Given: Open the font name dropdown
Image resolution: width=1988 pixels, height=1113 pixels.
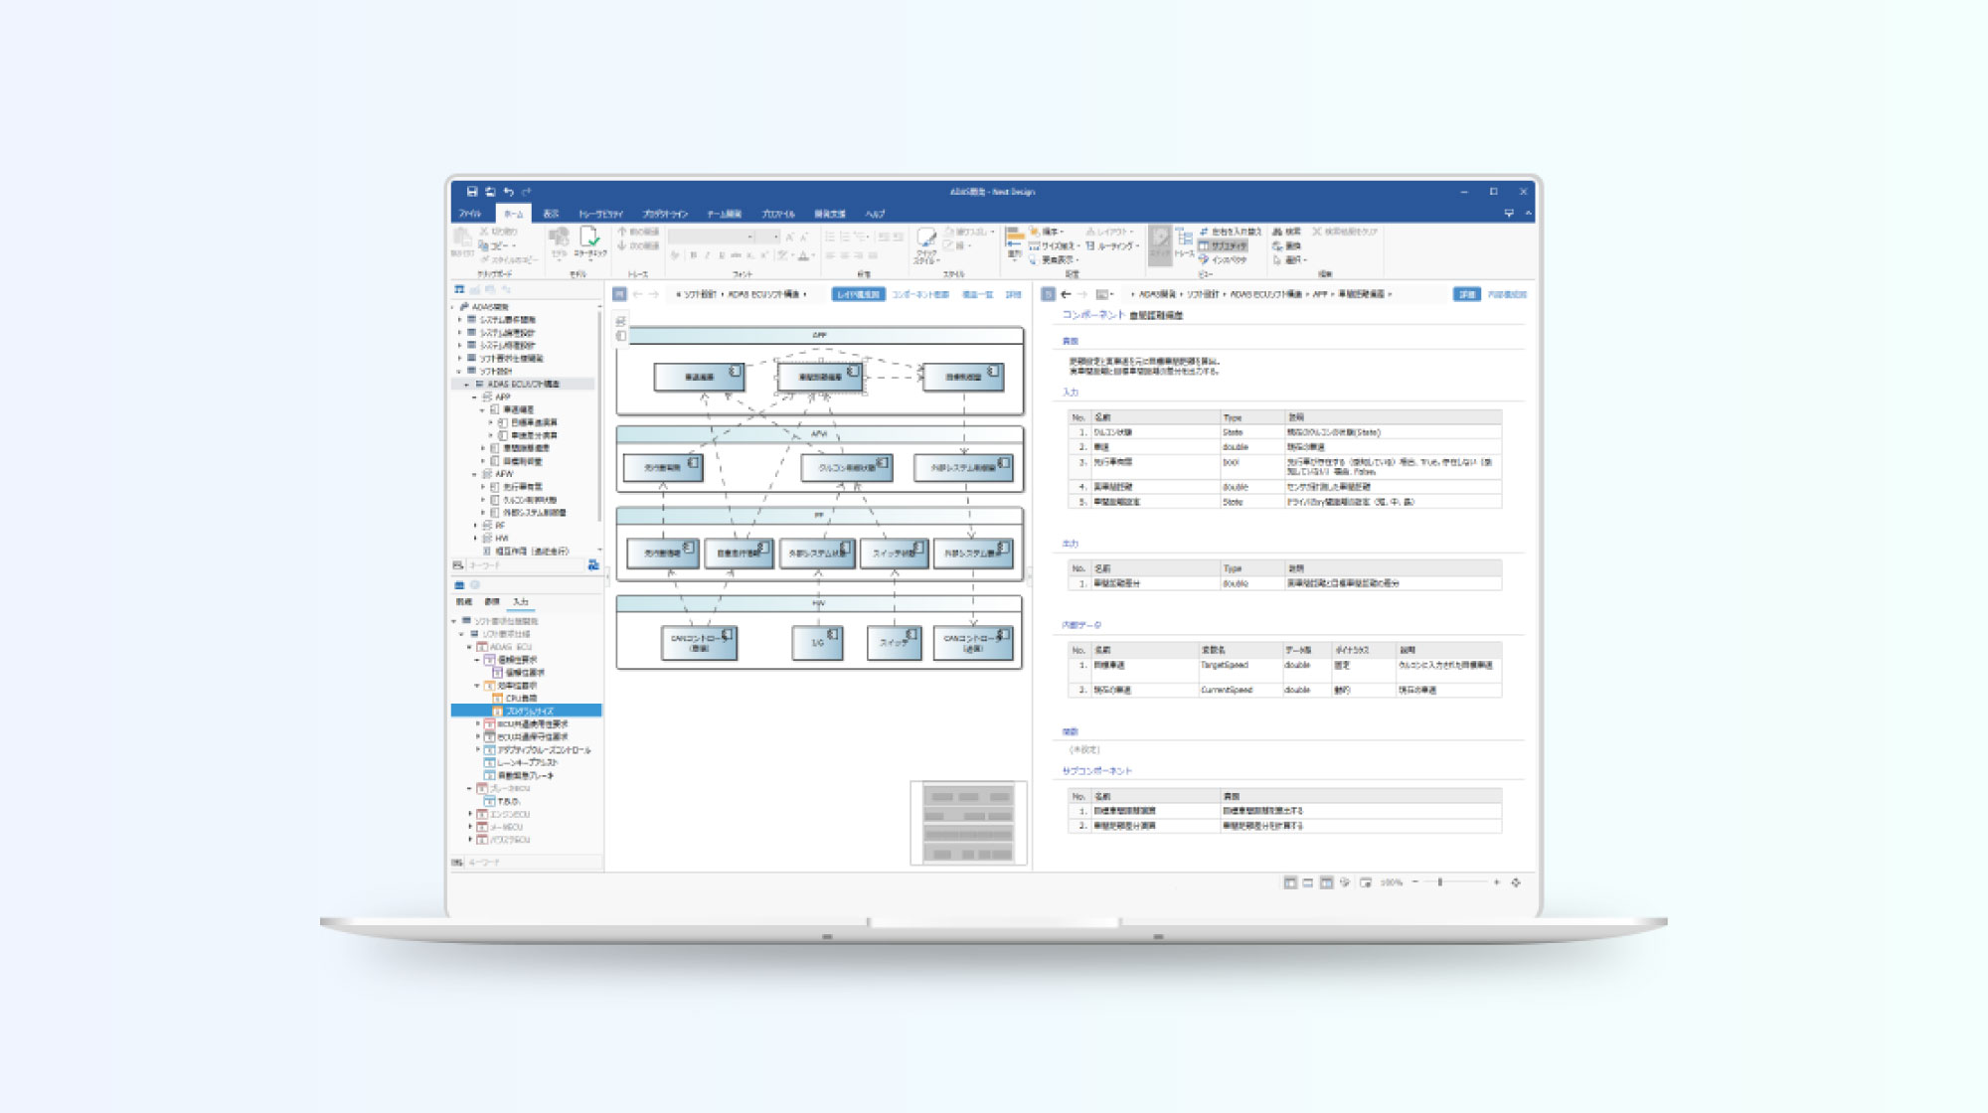Looking at the screenshot, I should click(750, 237).
